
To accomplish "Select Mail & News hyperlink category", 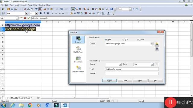I will (x=78, y=49).
